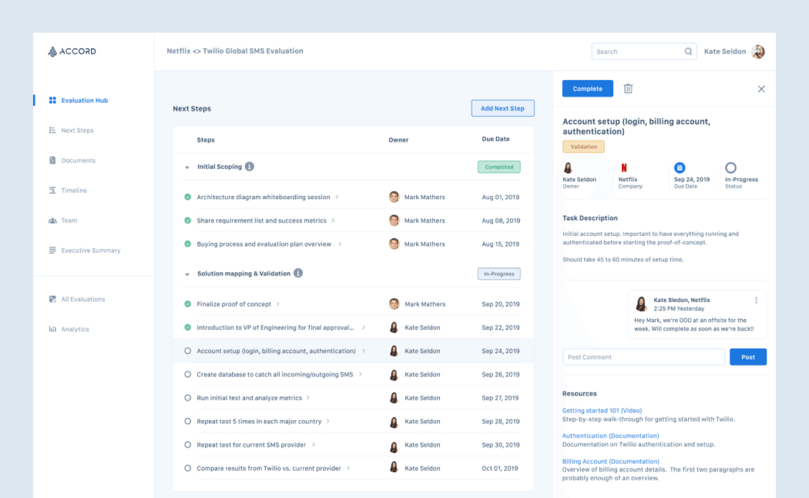Click the Timeline icon in sidebar
The width and height of the screenshot is (809, 498).
[52, 190]
